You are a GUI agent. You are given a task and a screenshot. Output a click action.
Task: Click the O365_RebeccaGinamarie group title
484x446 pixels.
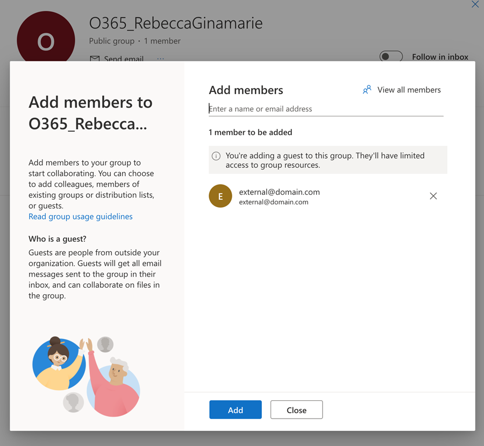coord(176,23)
